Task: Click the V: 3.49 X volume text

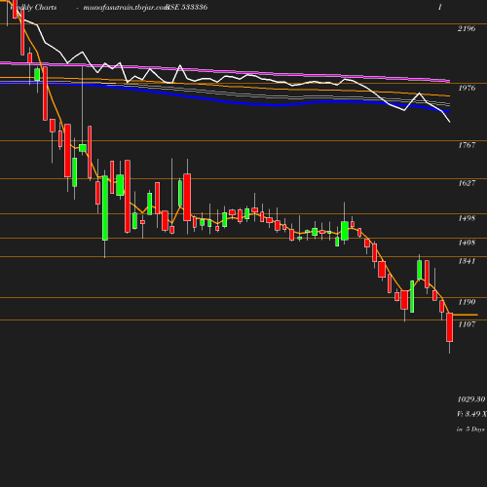Action: [x=471, y=414]
